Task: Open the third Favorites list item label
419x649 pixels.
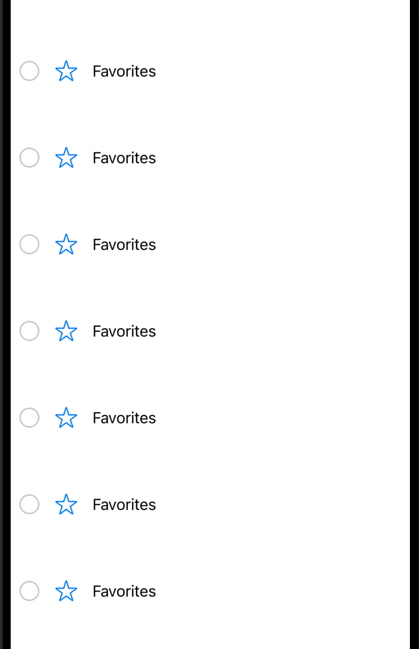Action: [x=124, y=244]
